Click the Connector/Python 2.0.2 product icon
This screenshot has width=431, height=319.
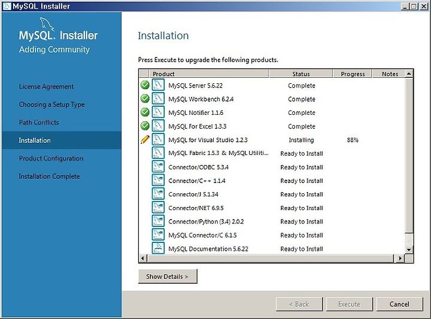pos(158,221)
